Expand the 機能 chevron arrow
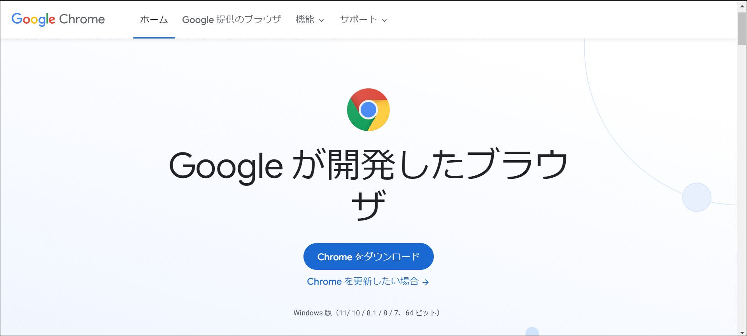747x336 pixels. (321, 21)
